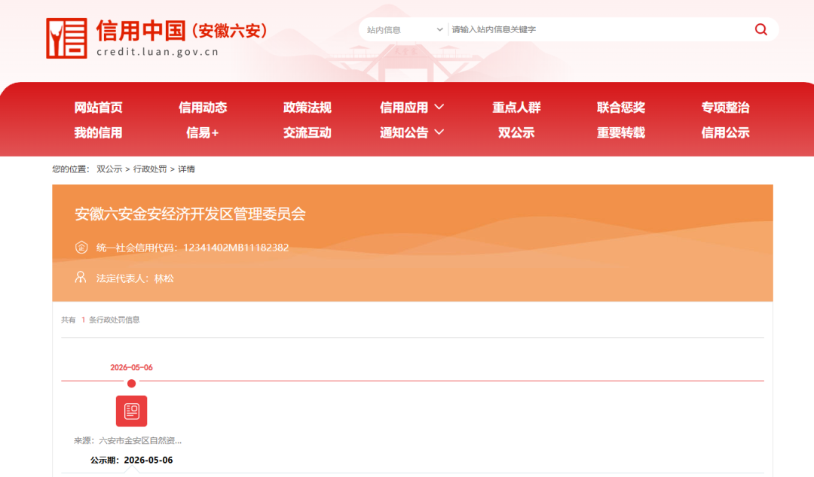Screen dimensions: 814x477
Task: Open the 重点人群 menu item
Action: pos(516,108)
